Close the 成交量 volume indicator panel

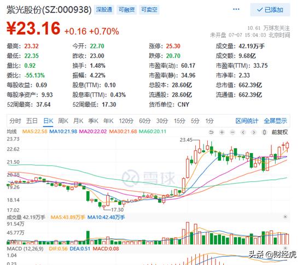(285, 217)
